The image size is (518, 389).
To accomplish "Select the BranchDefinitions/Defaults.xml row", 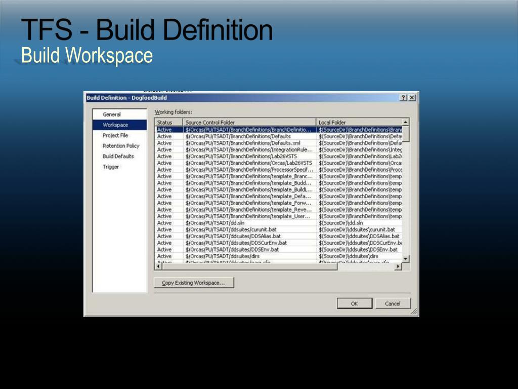I will [x=279, y=143].
